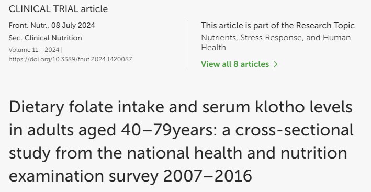The image size is (371, 192).
Task: Click the 08 July 2024 publication date
Action: click(x=73, y=25)
